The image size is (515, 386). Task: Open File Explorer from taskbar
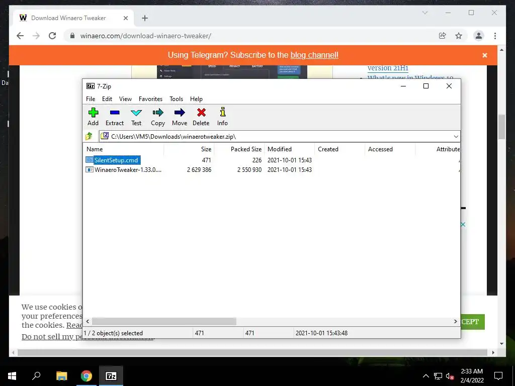tap(61, 376)
